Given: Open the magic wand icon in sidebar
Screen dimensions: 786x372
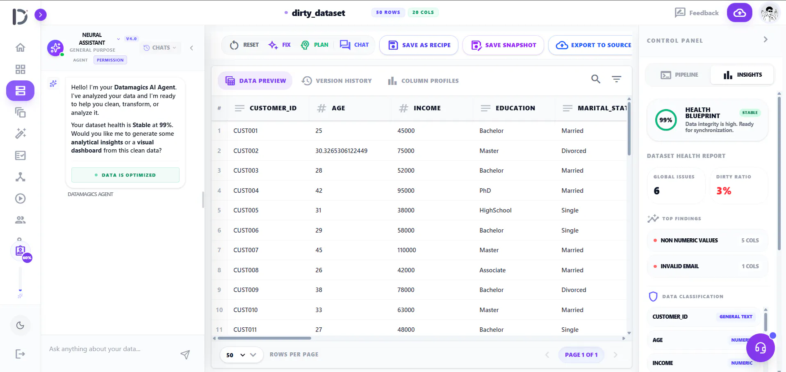Looking at the screenshot, I should (x=20, y=133).
